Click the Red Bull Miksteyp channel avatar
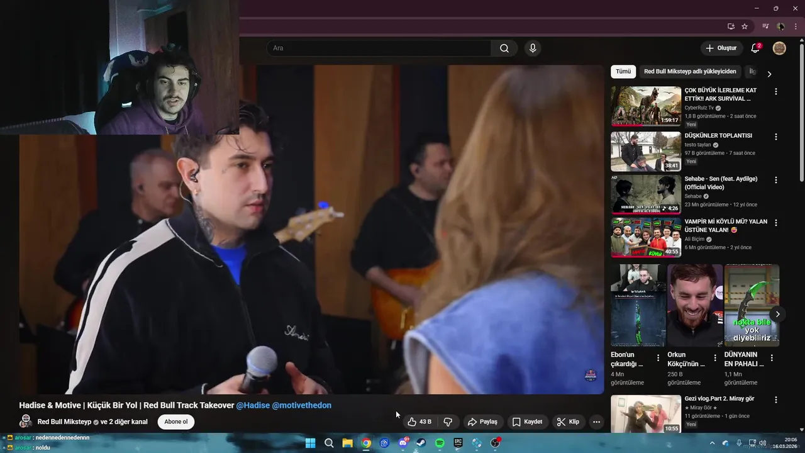The height and width of the screenshot is (453, 805). coord(26,422)
